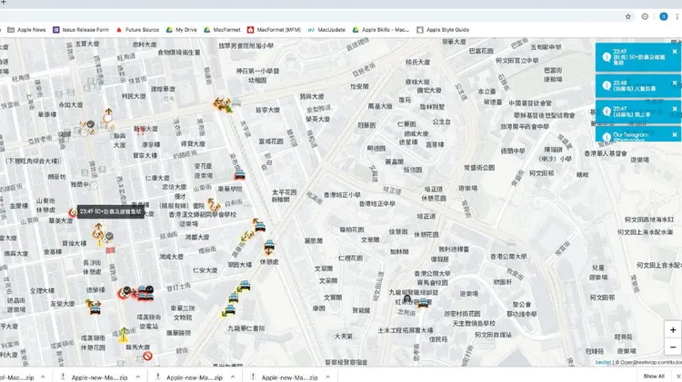Click the map zoom out minus button
The width and height of the screenshot is (682, 382).
click(672, 348)
